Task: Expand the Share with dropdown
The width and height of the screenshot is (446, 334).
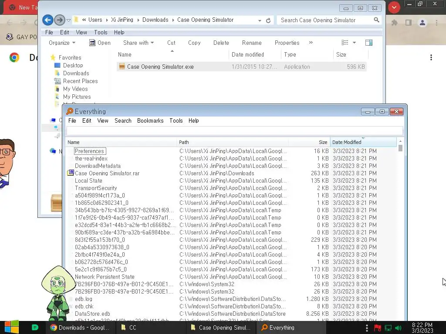Action: tap(139, 43)
